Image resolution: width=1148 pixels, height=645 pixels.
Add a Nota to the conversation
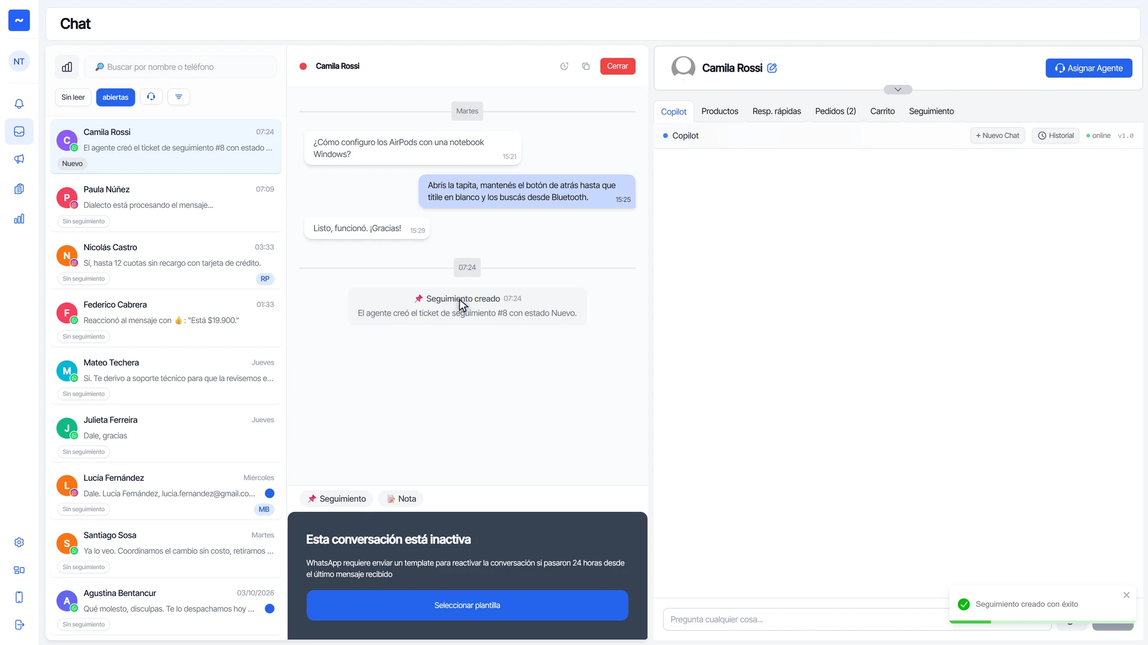401,499
